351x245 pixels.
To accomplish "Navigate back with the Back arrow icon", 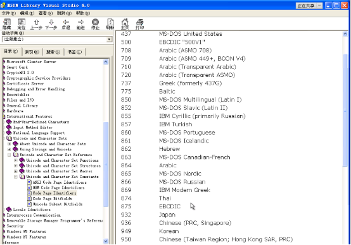I will pos(66,24).
